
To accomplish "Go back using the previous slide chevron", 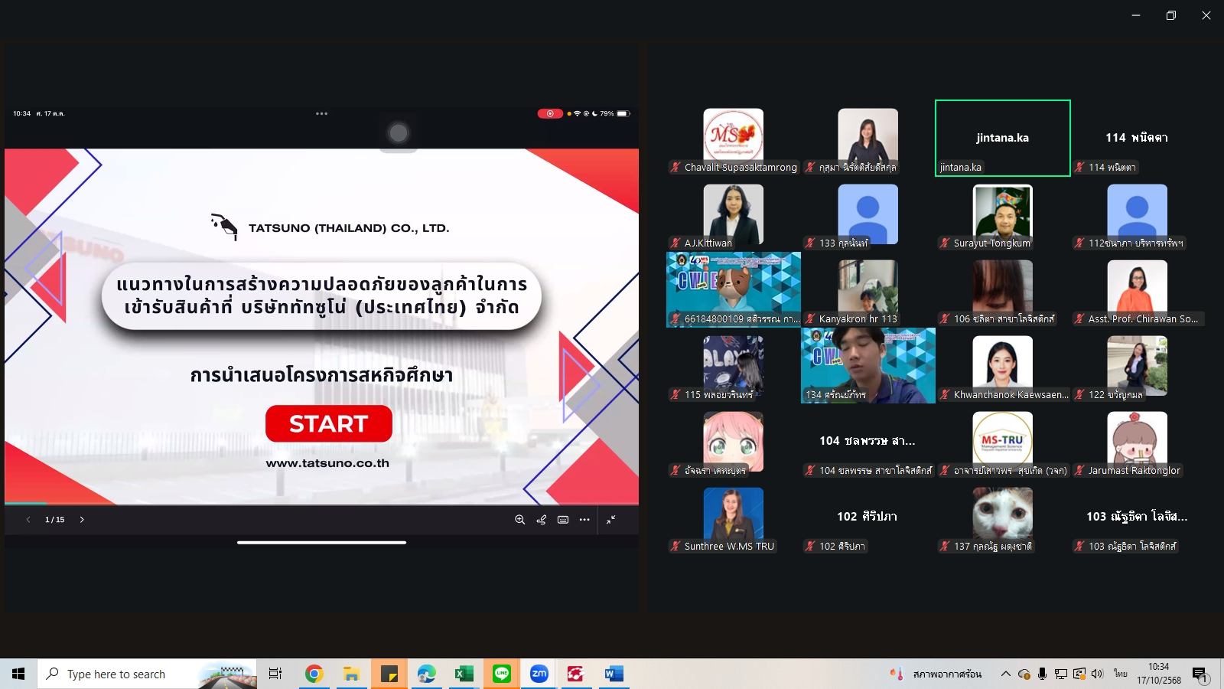I will tap(28, 520).
